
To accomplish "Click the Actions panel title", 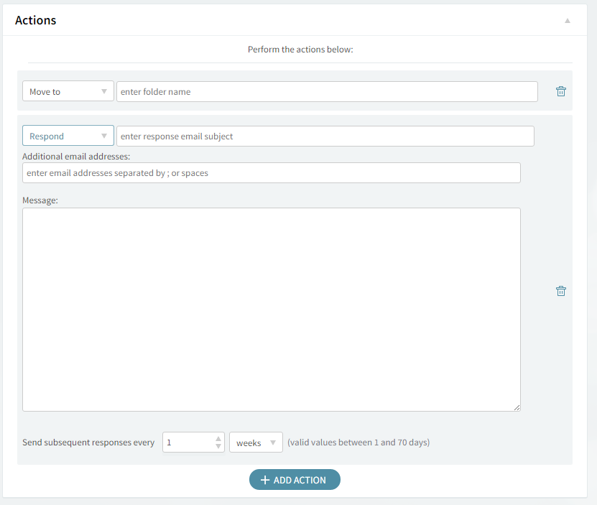I will point(36,20).
